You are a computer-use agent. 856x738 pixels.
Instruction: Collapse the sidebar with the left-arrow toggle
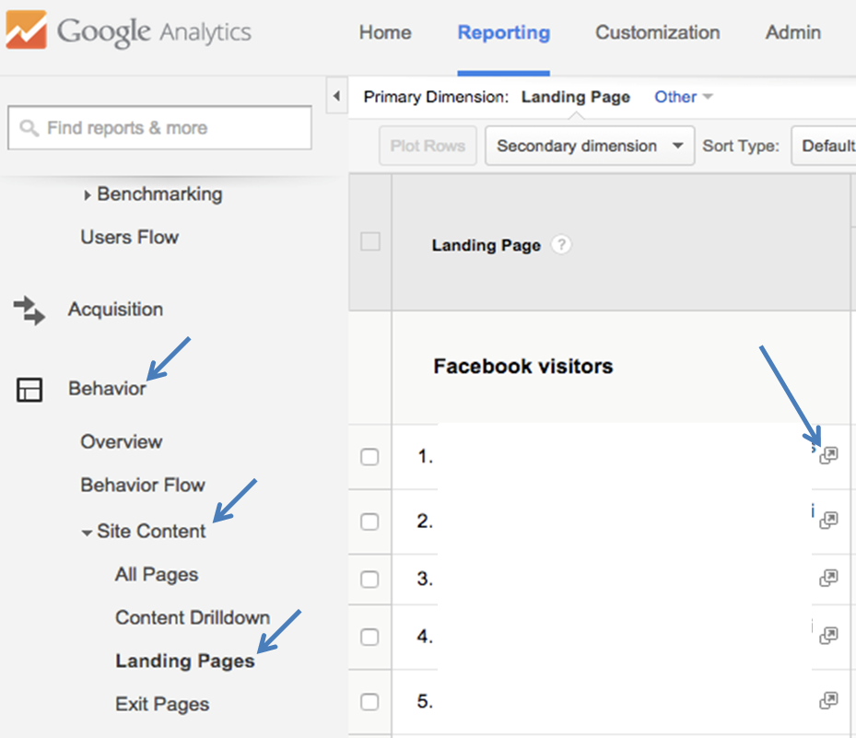pos(337,96)
